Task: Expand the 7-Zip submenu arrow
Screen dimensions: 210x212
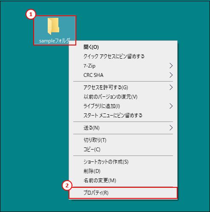Action: pyautogui.click(x=171, y=66)
